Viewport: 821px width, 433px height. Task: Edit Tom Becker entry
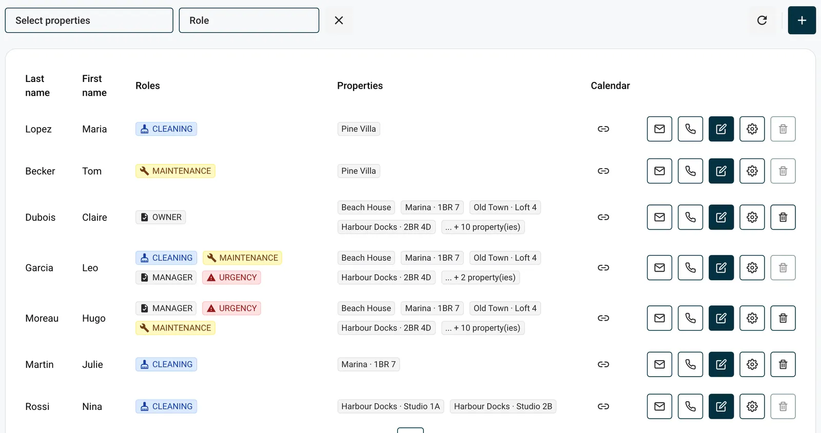(721, 171)
